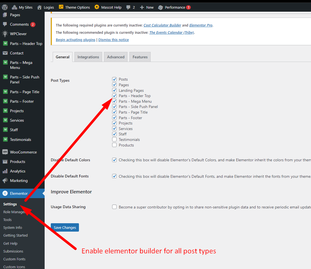Screen dimensions: 311x269
Task: Click the Elementor logo icon in sidebar
Action: coord(5,193)
